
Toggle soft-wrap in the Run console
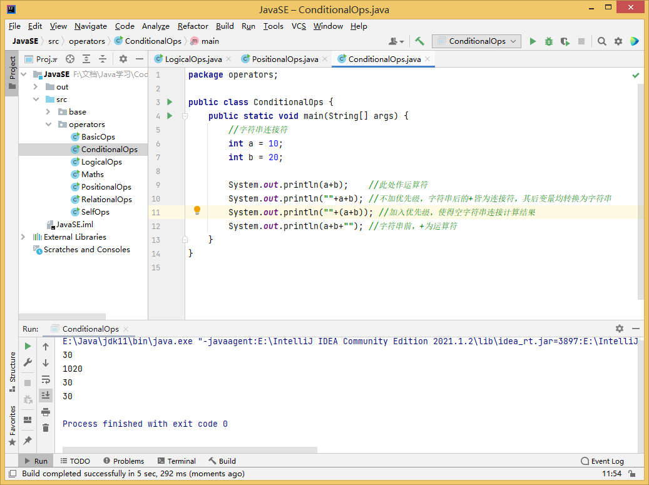46,379
